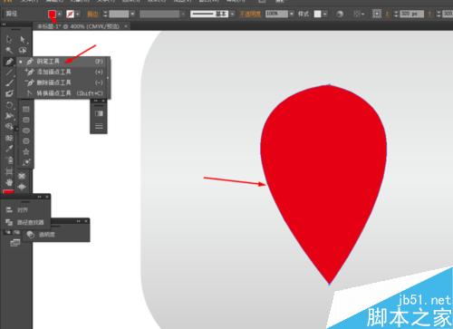The image size is (453, 329).
Task: Close the open document tab
Action: (x=126, y=26)
